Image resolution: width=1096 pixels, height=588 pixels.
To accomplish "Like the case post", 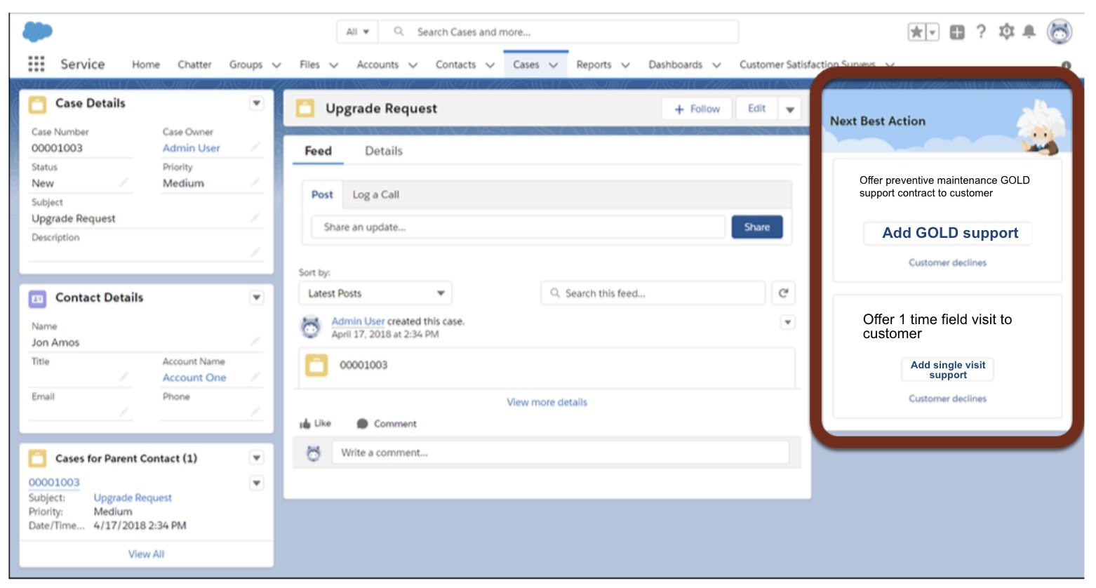I will pos(315,424).
